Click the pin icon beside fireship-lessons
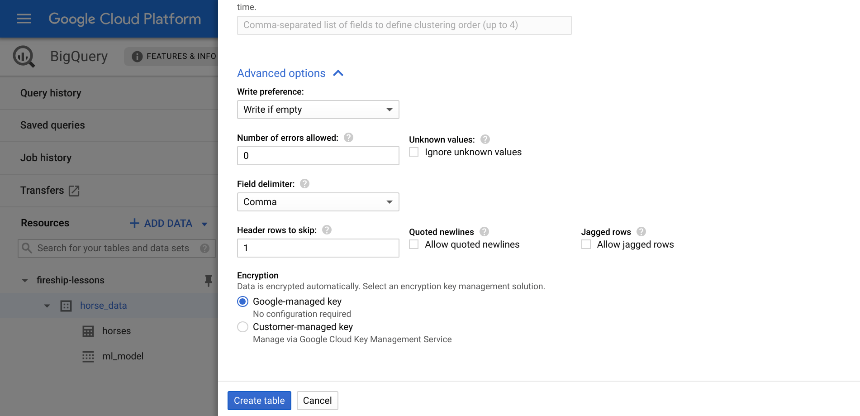This screenshot has width=860, height=416. pos(209,281)
